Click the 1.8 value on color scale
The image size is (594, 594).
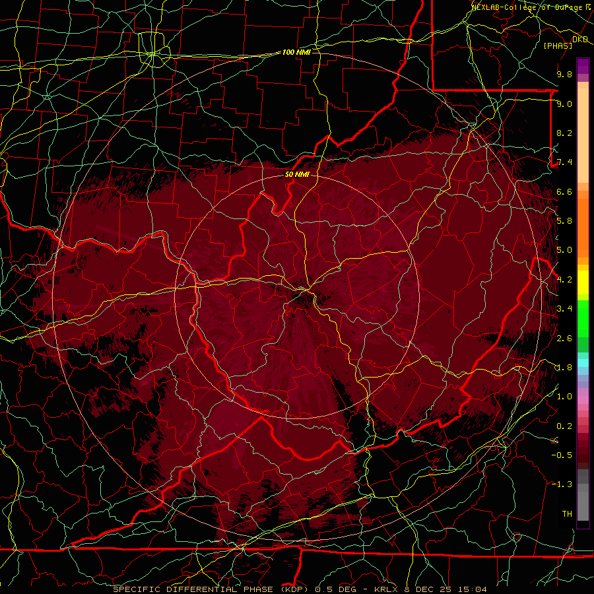pyautogui.click(x=564, y=368)
